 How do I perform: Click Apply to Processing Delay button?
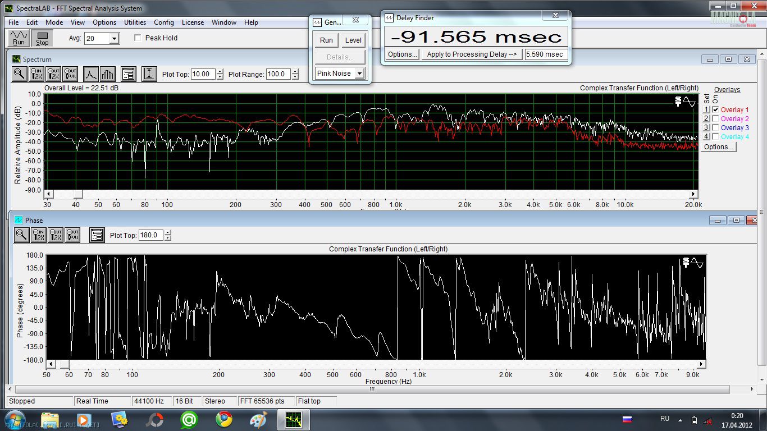coord(472,54)
